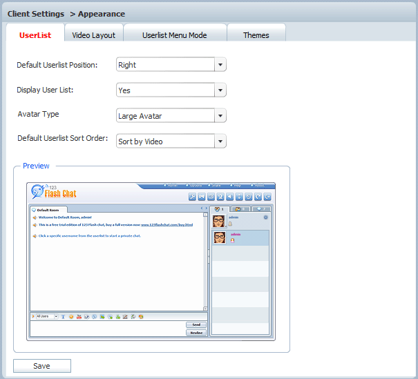This screenshot has height=379, width=418.
Task: Click the wrench settings icon in preview toolbar
Action: 193,197
